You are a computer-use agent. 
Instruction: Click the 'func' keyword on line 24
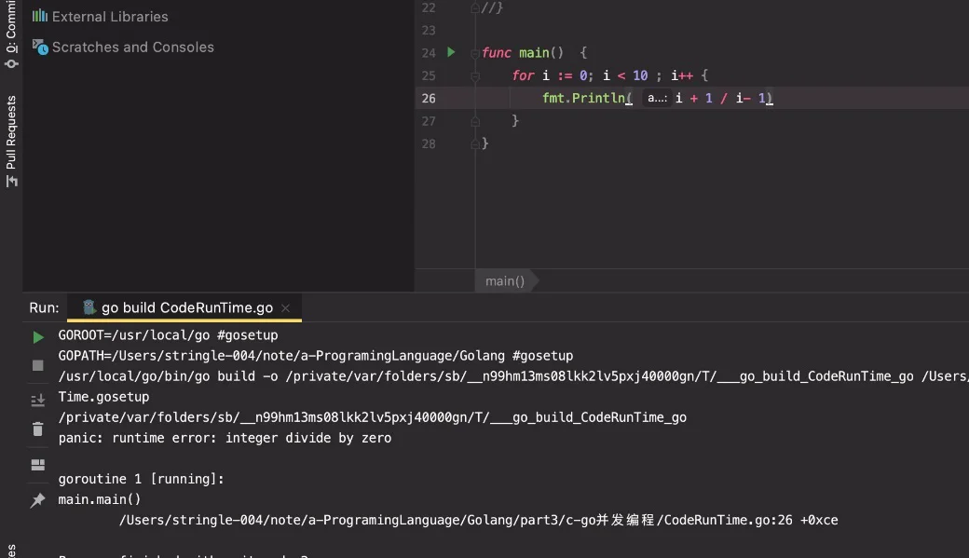pos(497,53)
